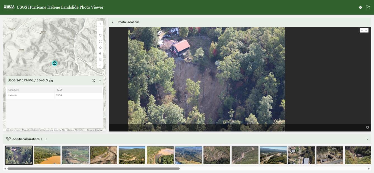Zoom out on the map
The height and width of the screenshot is (173, 374).
100,30
